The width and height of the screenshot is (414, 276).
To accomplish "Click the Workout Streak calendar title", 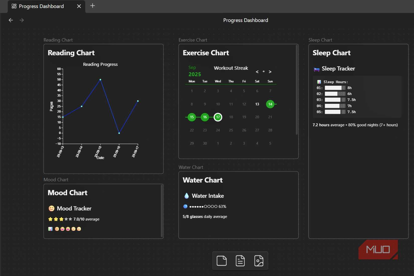I will (x=231, y=68).
